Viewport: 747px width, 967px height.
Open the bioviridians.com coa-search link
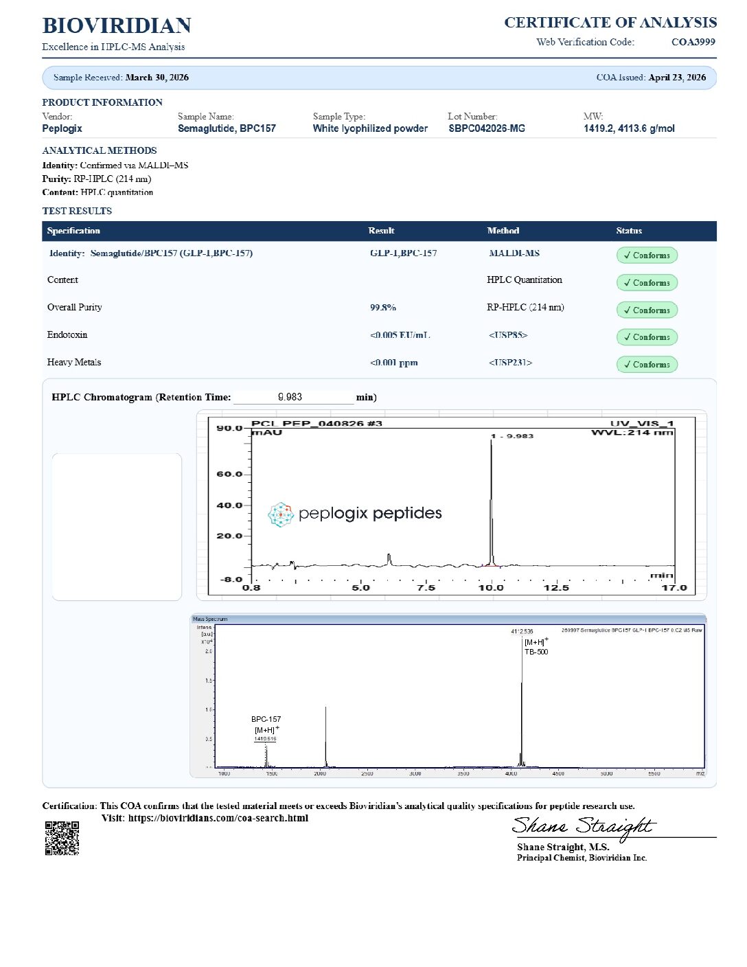click(218, 818)
